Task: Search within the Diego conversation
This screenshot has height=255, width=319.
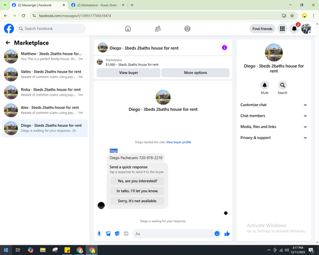Action: point(283,85)
